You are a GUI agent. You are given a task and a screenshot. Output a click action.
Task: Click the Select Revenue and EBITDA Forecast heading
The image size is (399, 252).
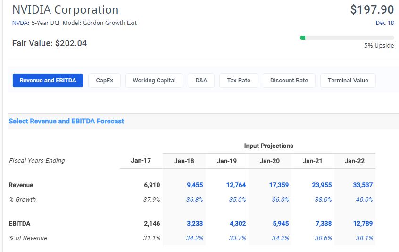point(66,121)
